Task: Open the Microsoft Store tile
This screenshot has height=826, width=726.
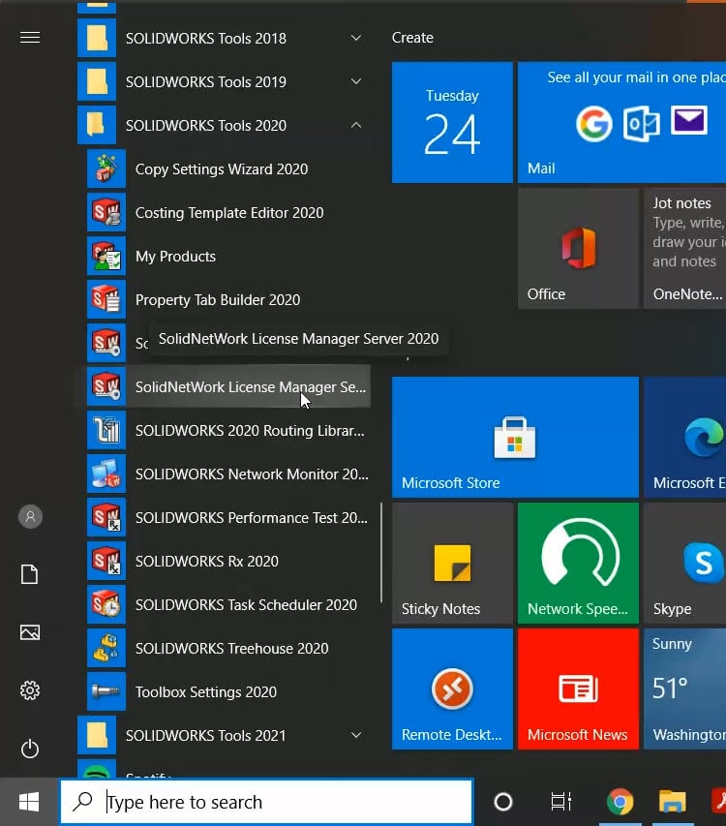Action: click(515, 438)
